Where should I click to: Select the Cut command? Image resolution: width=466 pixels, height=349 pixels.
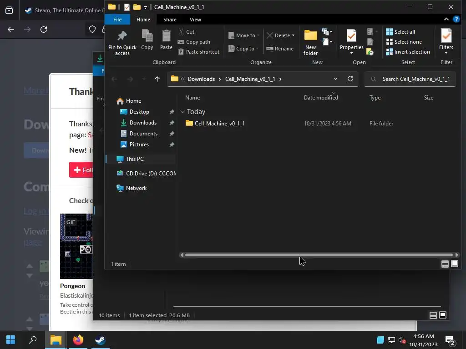(186, 32)
